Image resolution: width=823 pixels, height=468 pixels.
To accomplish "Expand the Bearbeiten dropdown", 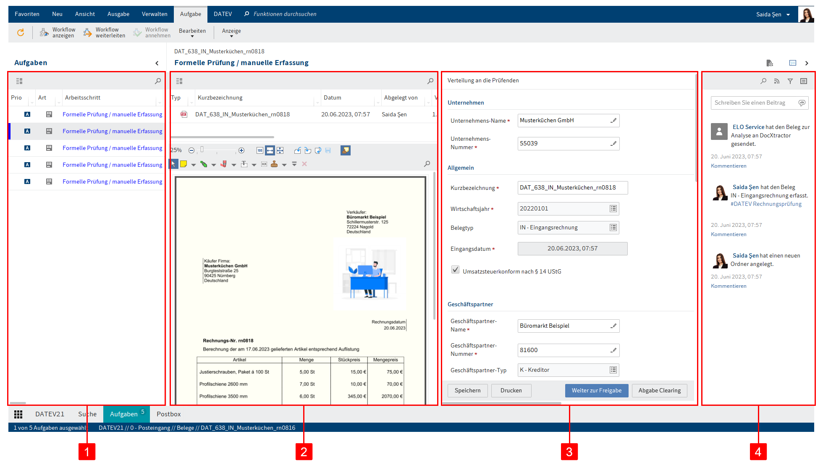I will (192, 32).
